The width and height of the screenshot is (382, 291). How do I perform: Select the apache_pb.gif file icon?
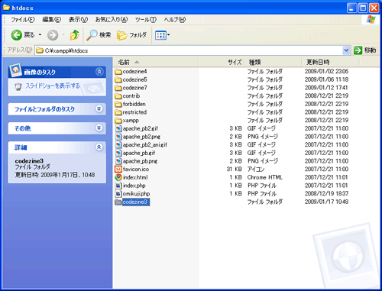[118, 153]
